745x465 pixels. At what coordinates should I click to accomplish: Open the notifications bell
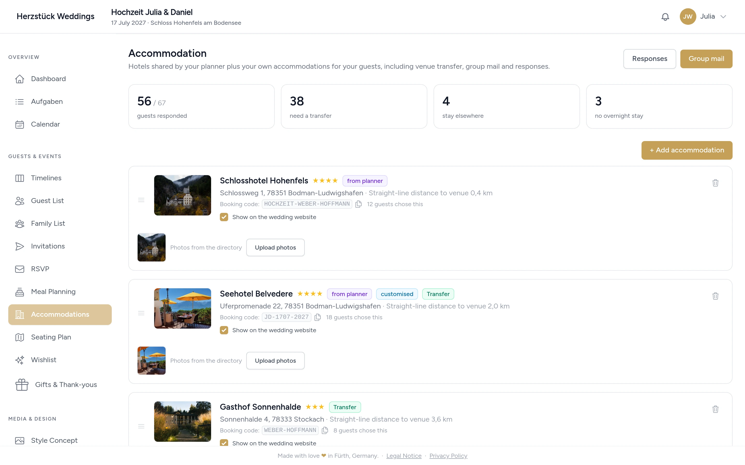pyautogui.click(x=665, y=17)
